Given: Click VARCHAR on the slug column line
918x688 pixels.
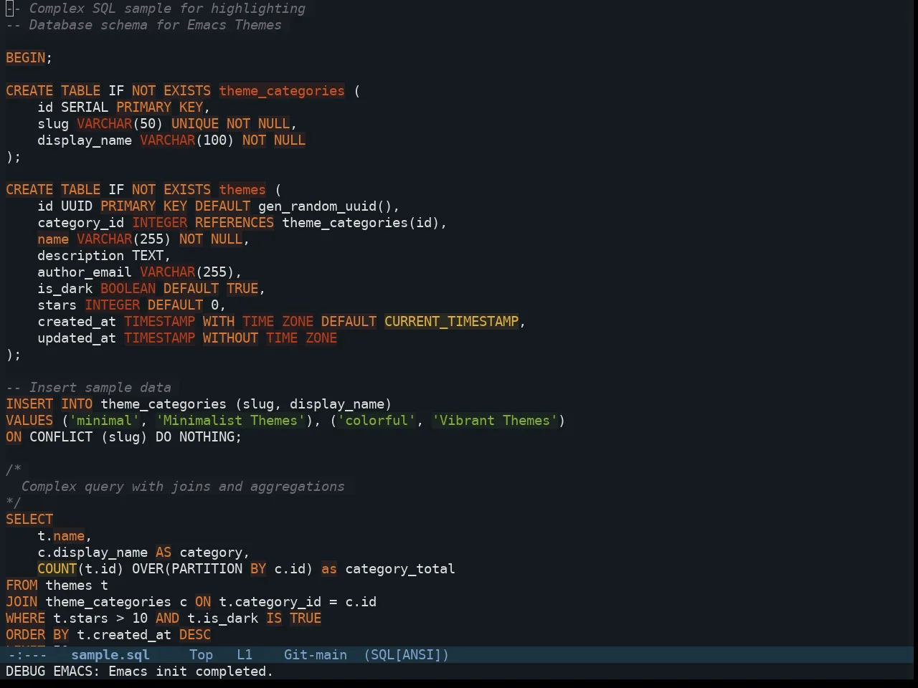Looking at the screenshot, I should (105, 123).
